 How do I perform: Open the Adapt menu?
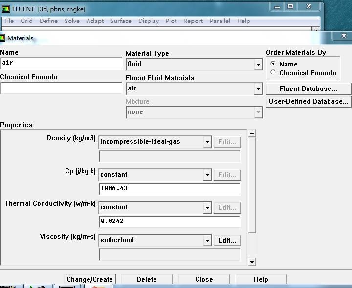coord(95,21)
